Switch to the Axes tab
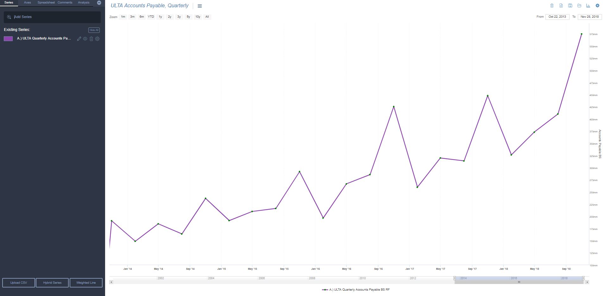 28,3
